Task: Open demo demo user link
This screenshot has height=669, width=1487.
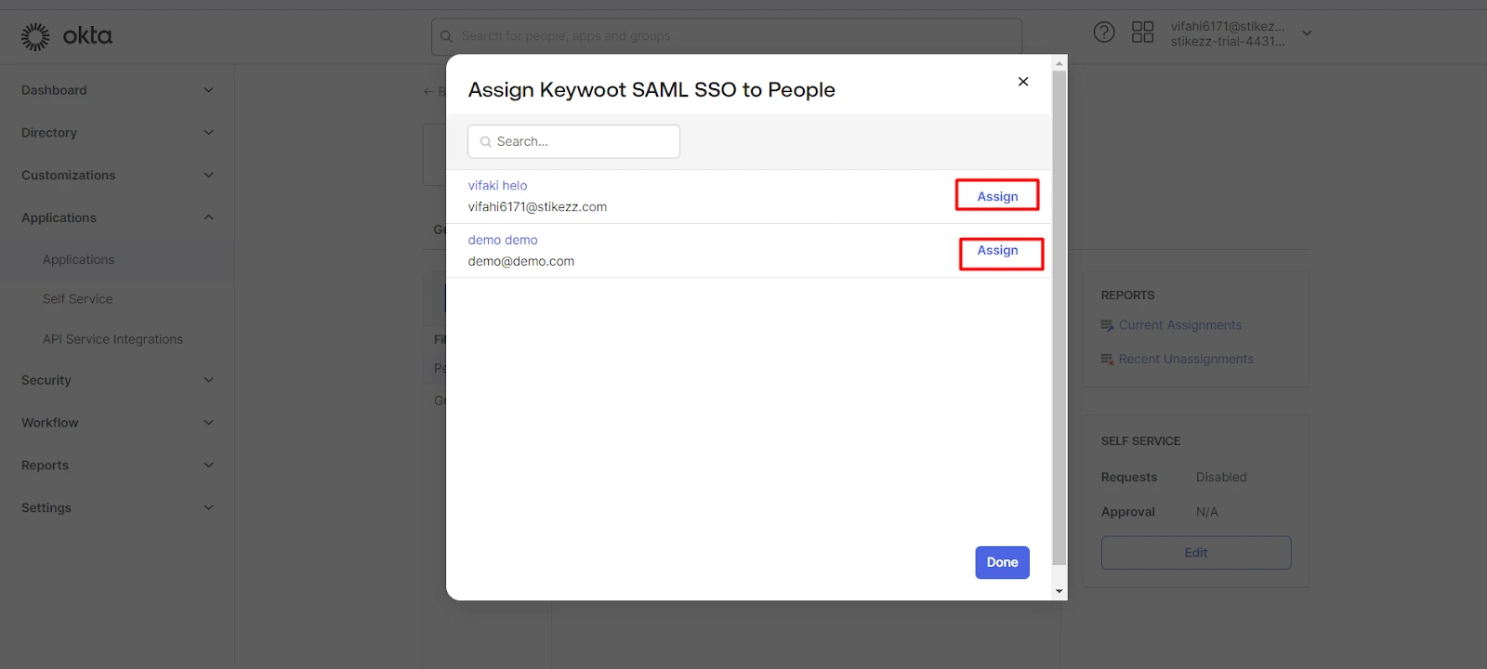Action: coord(503,240)
